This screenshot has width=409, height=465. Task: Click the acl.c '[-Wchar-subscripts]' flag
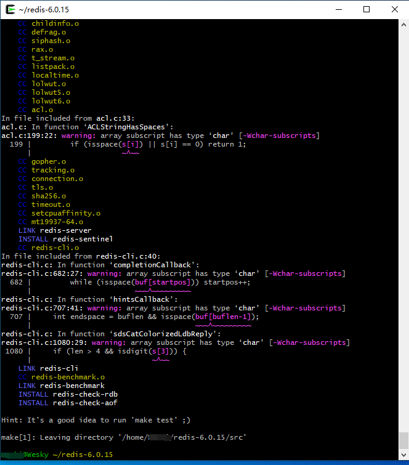[280, 135]
